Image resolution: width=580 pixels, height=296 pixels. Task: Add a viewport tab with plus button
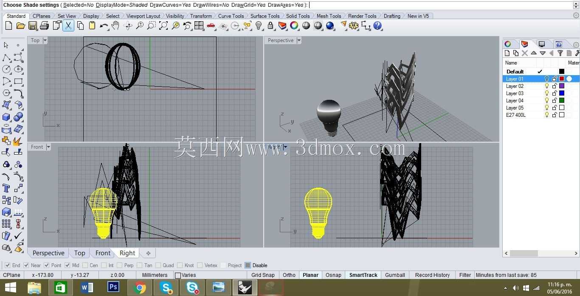pos(148,253)
